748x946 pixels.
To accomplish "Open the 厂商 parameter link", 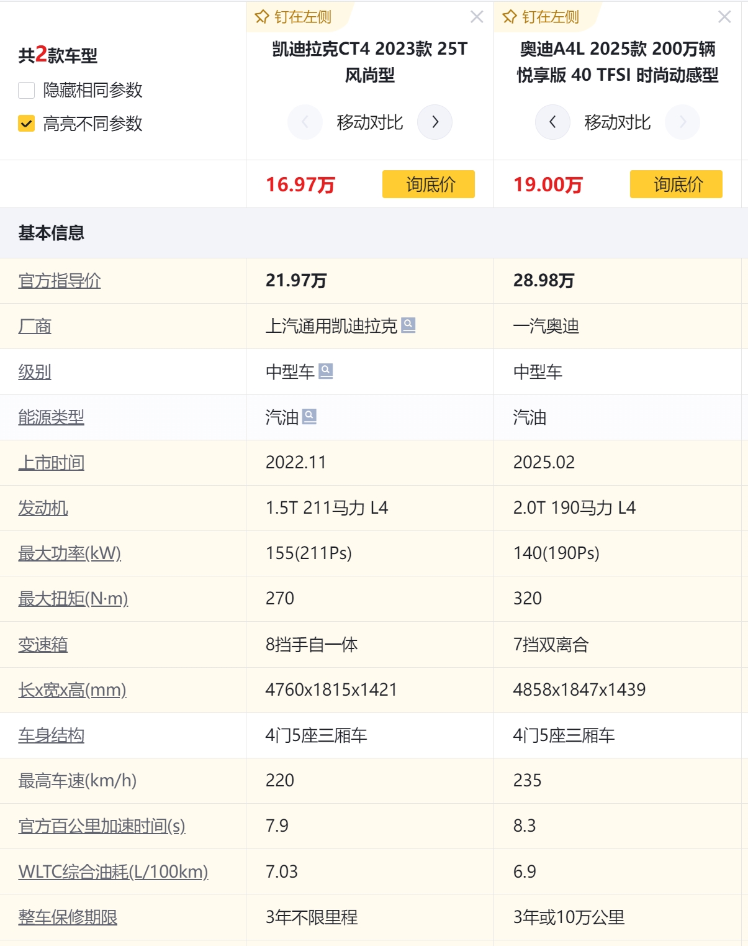I will (x=35, y=326).
